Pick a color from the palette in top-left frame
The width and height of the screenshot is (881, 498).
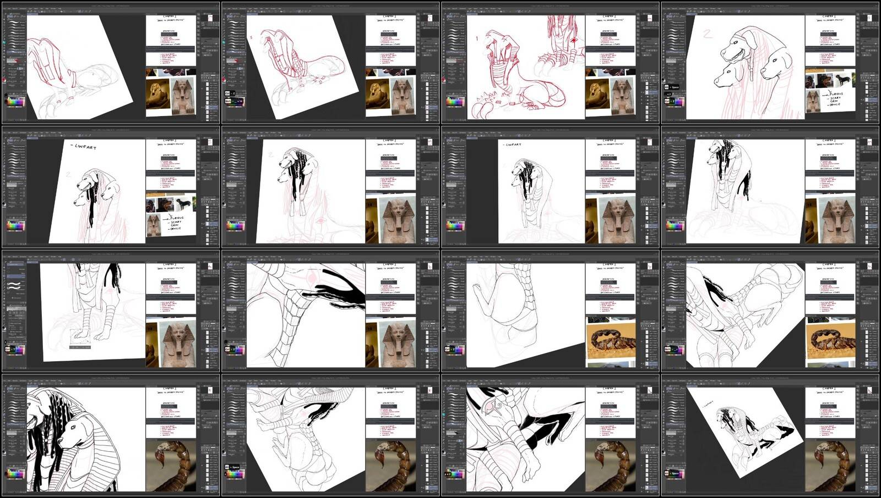16,102
